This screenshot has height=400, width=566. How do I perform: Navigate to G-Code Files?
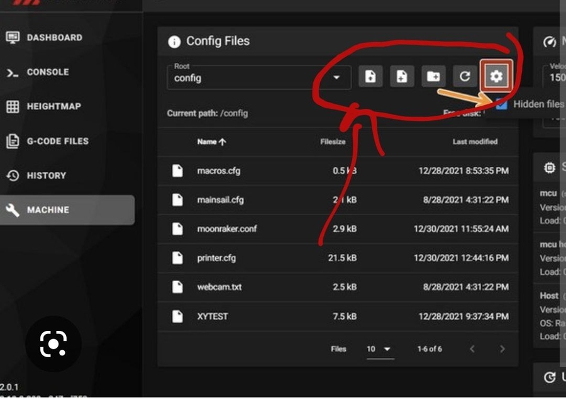pyautogui.click(x=57, y=142)
